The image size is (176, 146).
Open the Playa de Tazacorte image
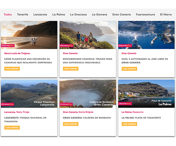pyautogui.click(x=146, y=94)
